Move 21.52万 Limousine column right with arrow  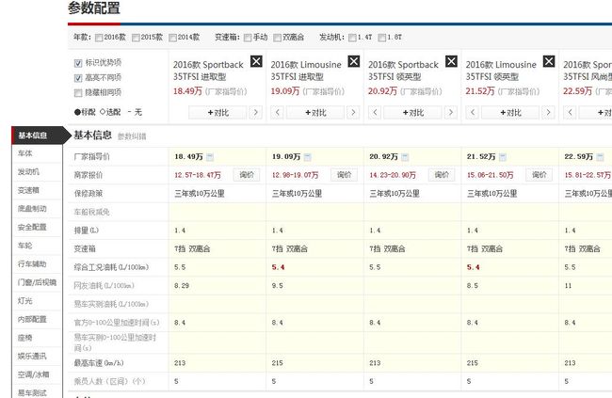tap(548, 112)
